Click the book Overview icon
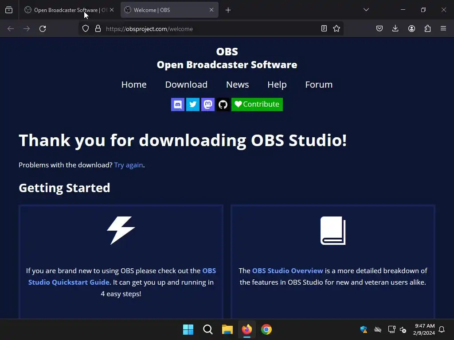454x340 pixels. 333,230
